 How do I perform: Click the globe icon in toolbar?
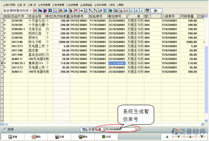coord(66,11)
